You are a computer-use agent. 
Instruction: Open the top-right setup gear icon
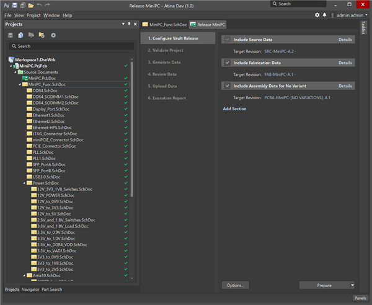317,15
